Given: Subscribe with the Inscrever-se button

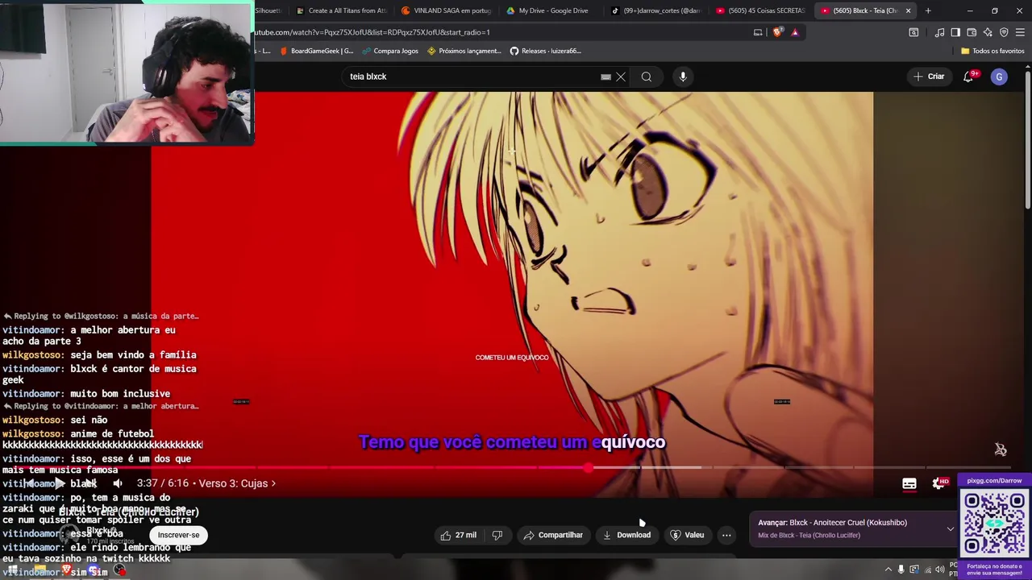Looking at the screenshot, I should (x=178, y=535).
